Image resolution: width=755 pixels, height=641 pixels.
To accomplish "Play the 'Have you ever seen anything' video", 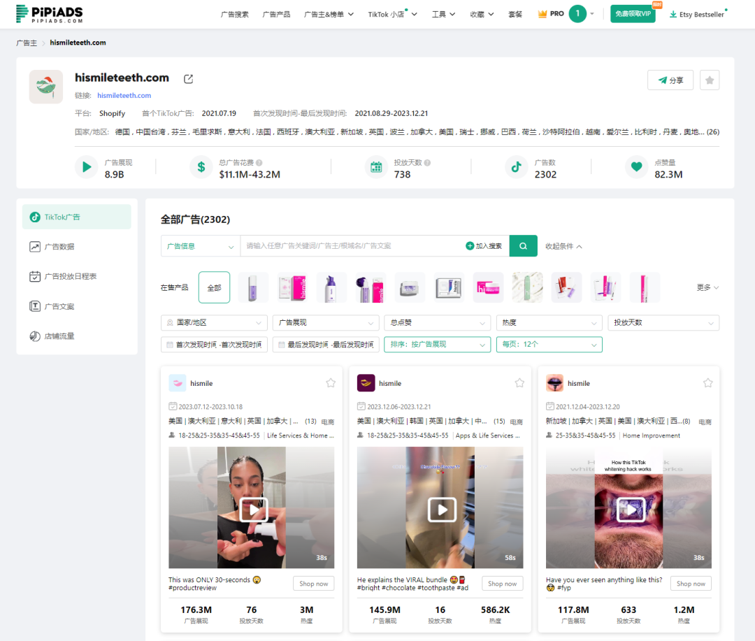I will (x=631, y=509).
